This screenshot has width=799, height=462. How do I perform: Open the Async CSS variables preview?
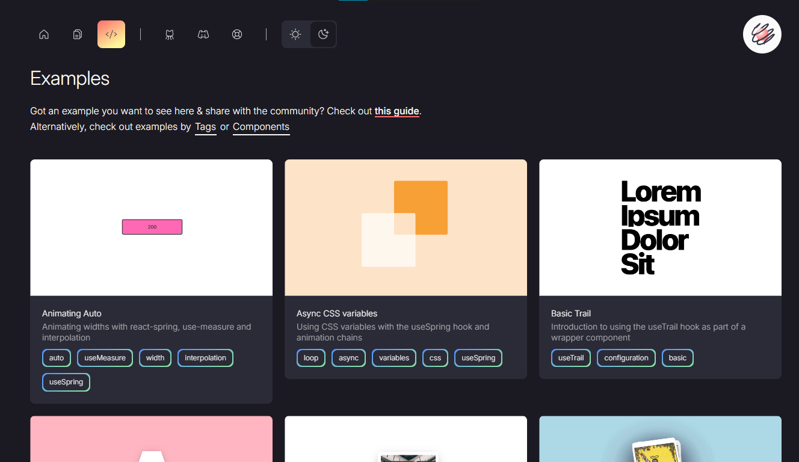point(406,227)
